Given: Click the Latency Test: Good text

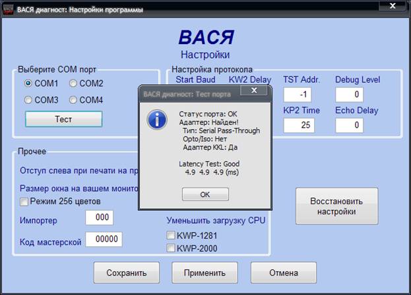Looking at the screenshot, I should click(209, 164).
